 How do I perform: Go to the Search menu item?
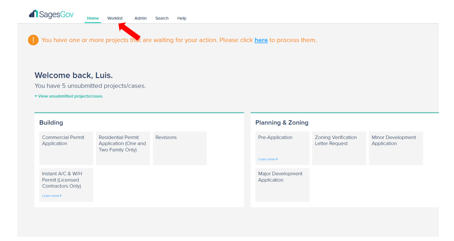click(x=162, y=18)
